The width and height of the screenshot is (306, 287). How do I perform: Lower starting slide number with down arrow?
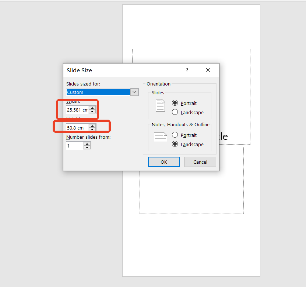[x=87, y=148]
